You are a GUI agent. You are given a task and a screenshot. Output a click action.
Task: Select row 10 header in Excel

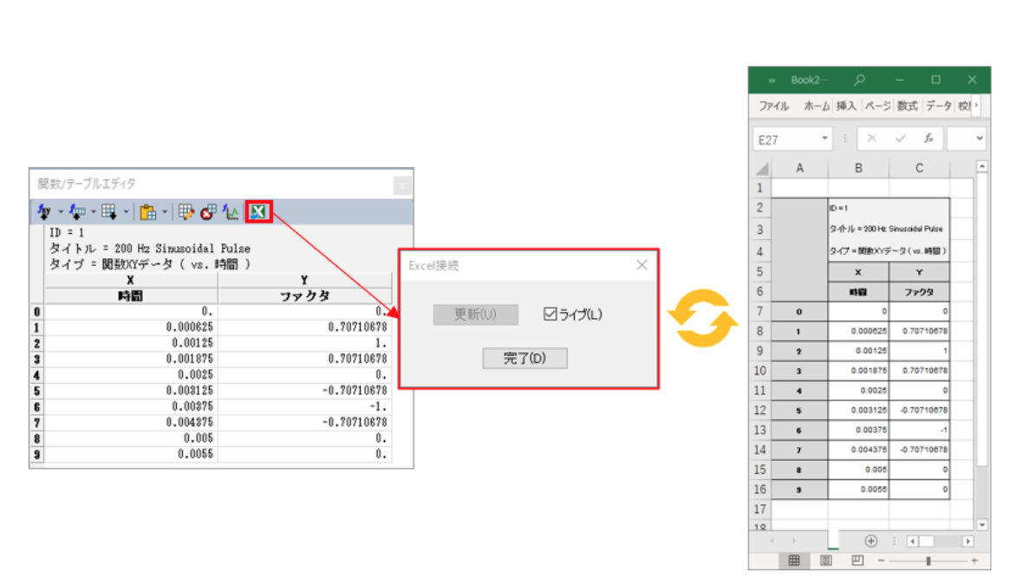(x=760, y=371)
